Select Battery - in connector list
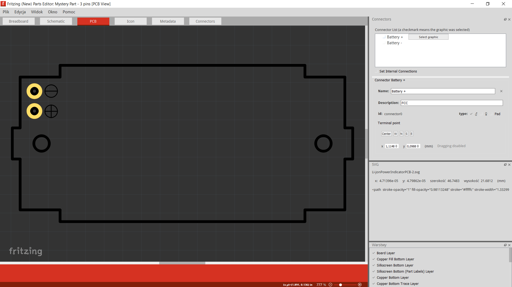 pos(394,43)
